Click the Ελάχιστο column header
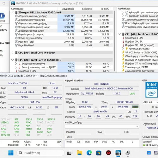 tap(87, 9)
